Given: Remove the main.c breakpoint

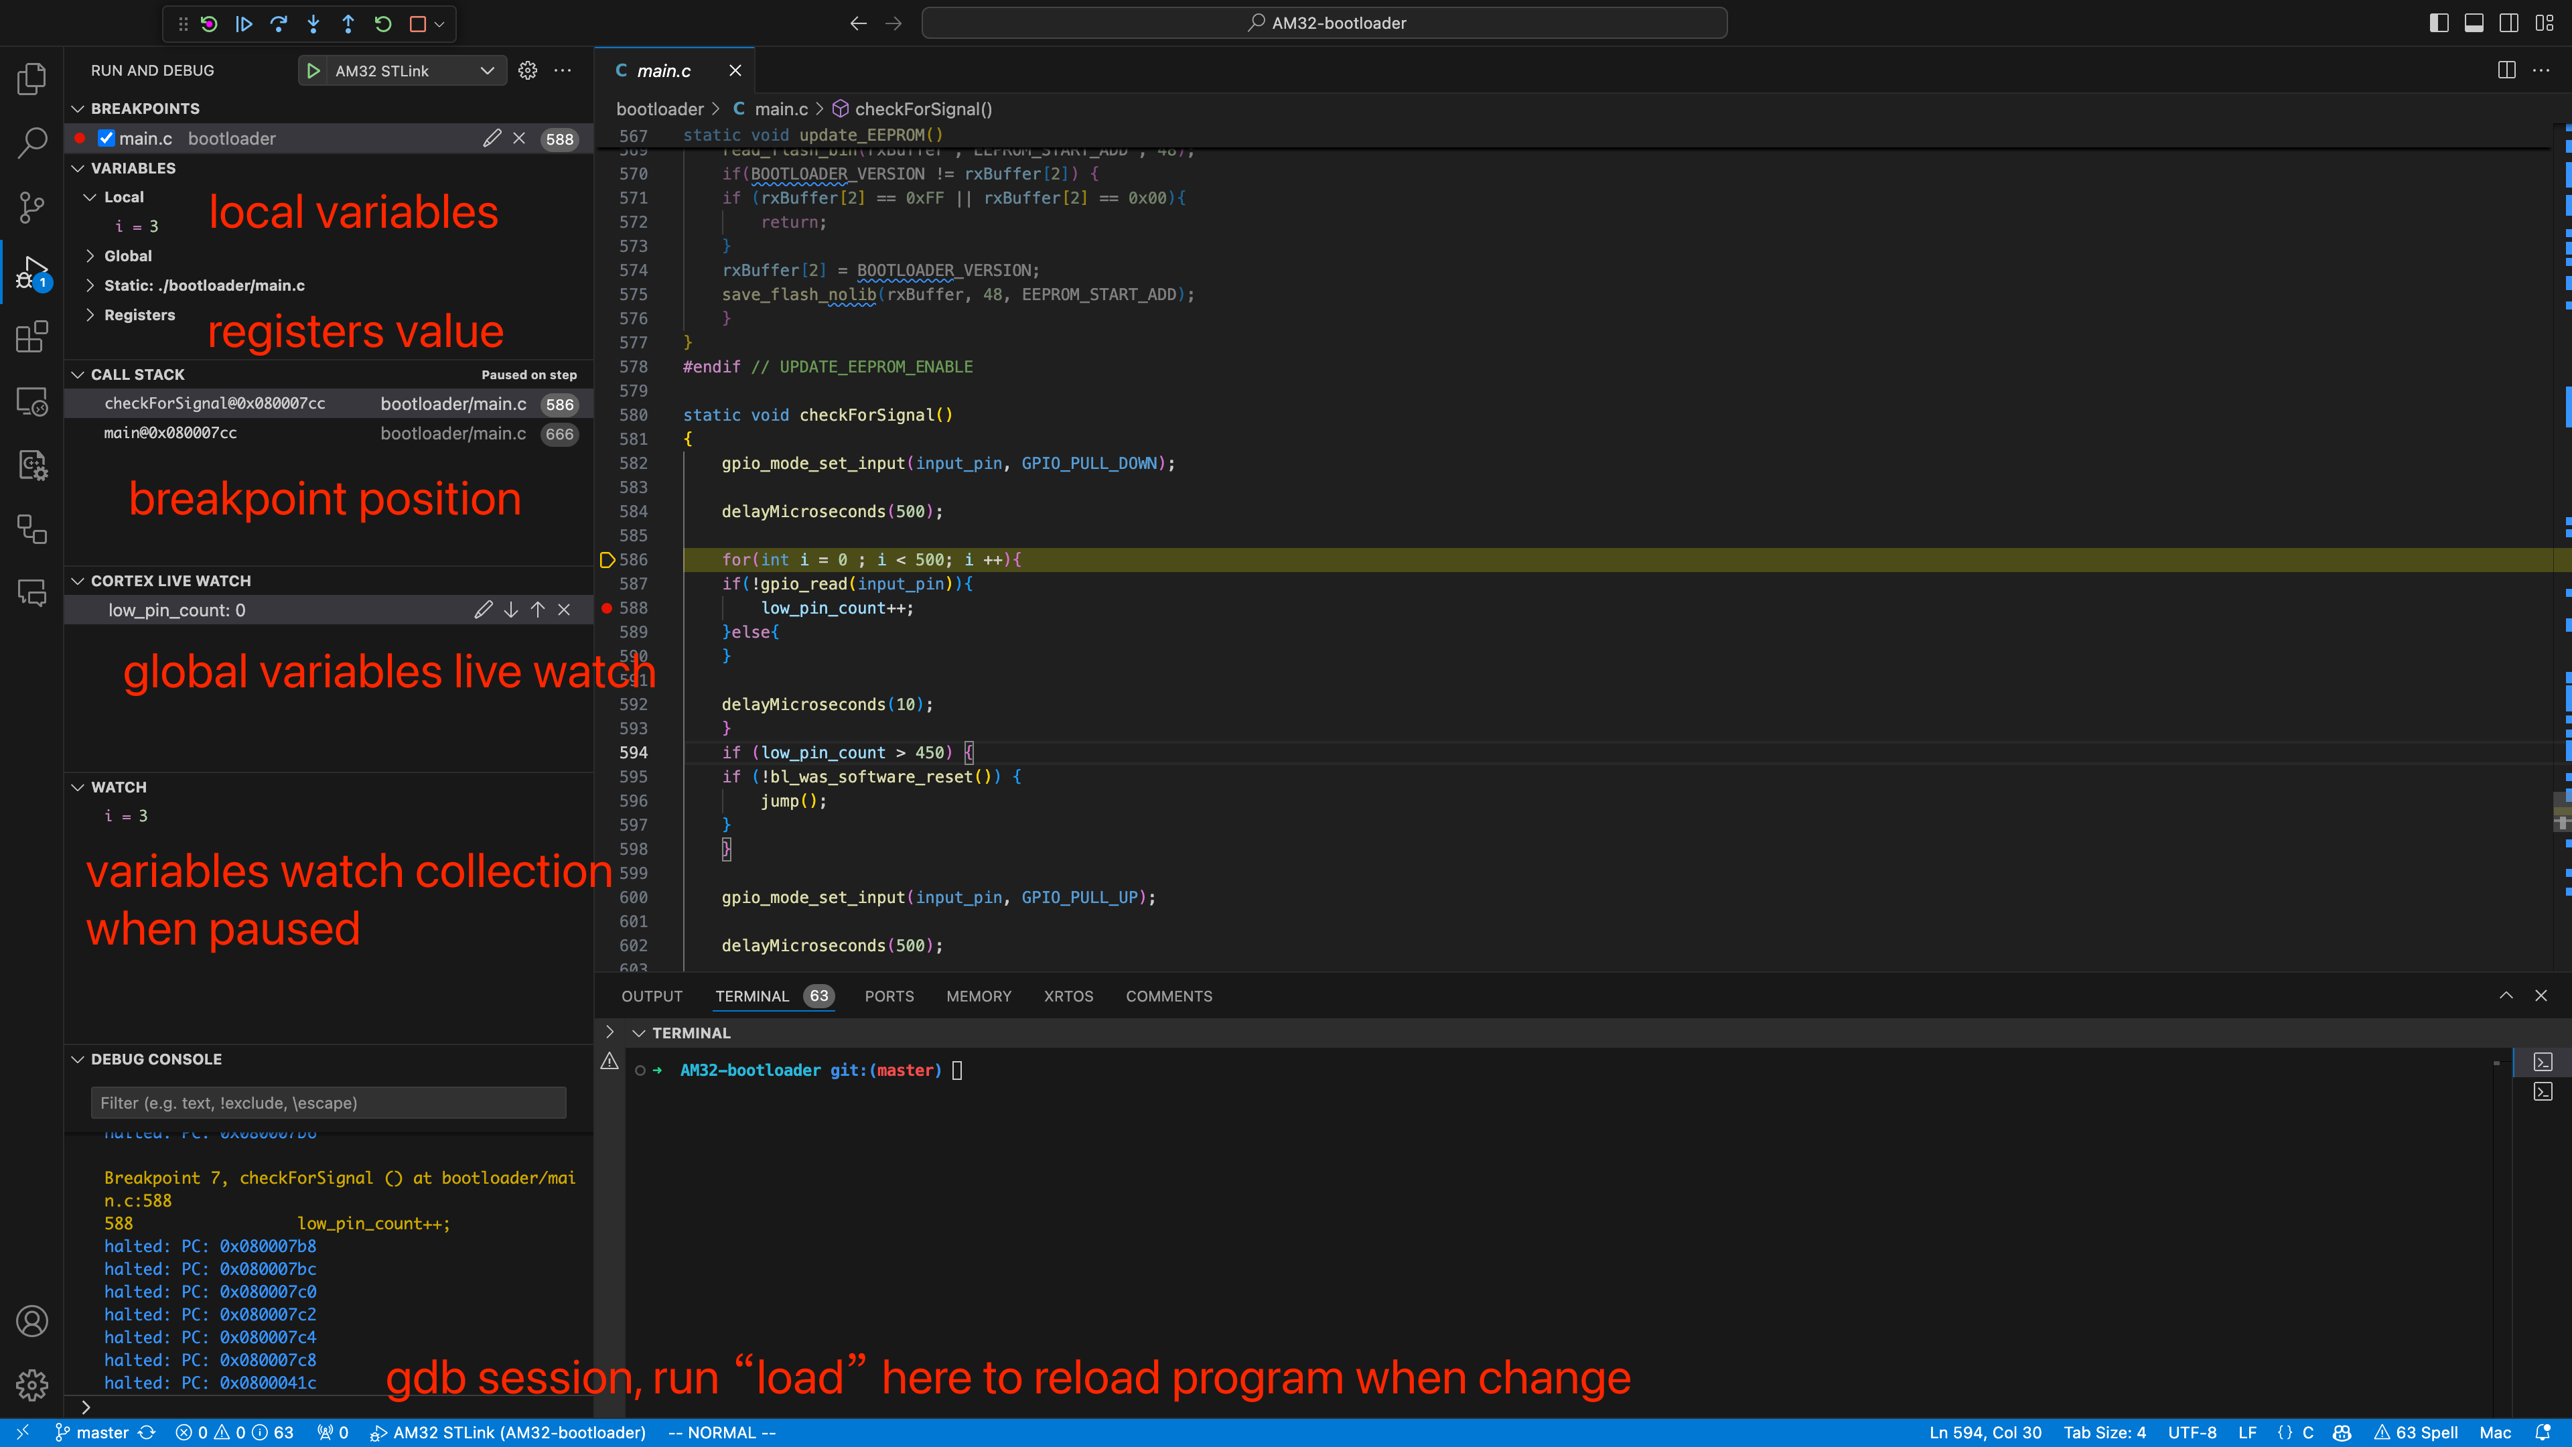Looking at the screenshot, I should tap(519, 139).
